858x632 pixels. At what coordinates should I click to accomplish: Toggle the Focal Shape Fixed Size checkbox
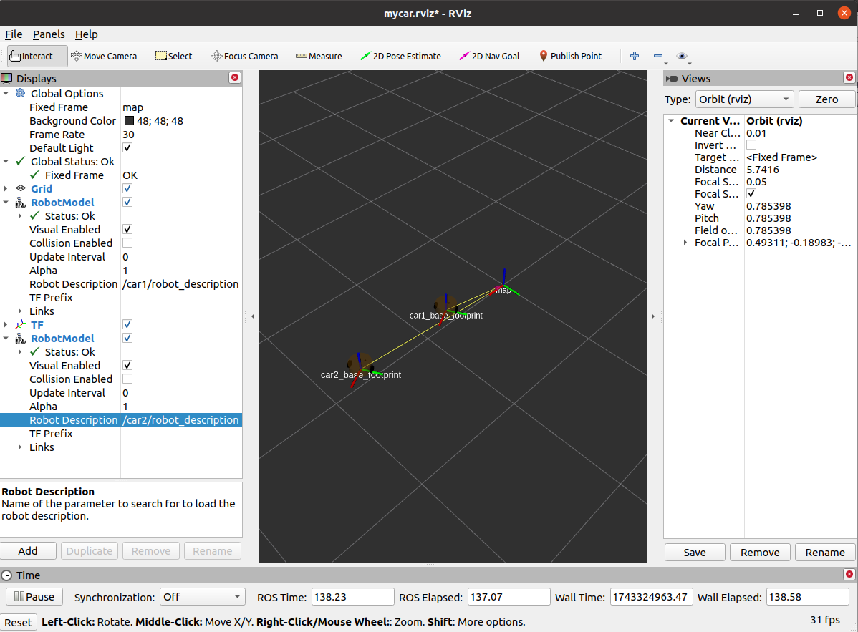751,193
